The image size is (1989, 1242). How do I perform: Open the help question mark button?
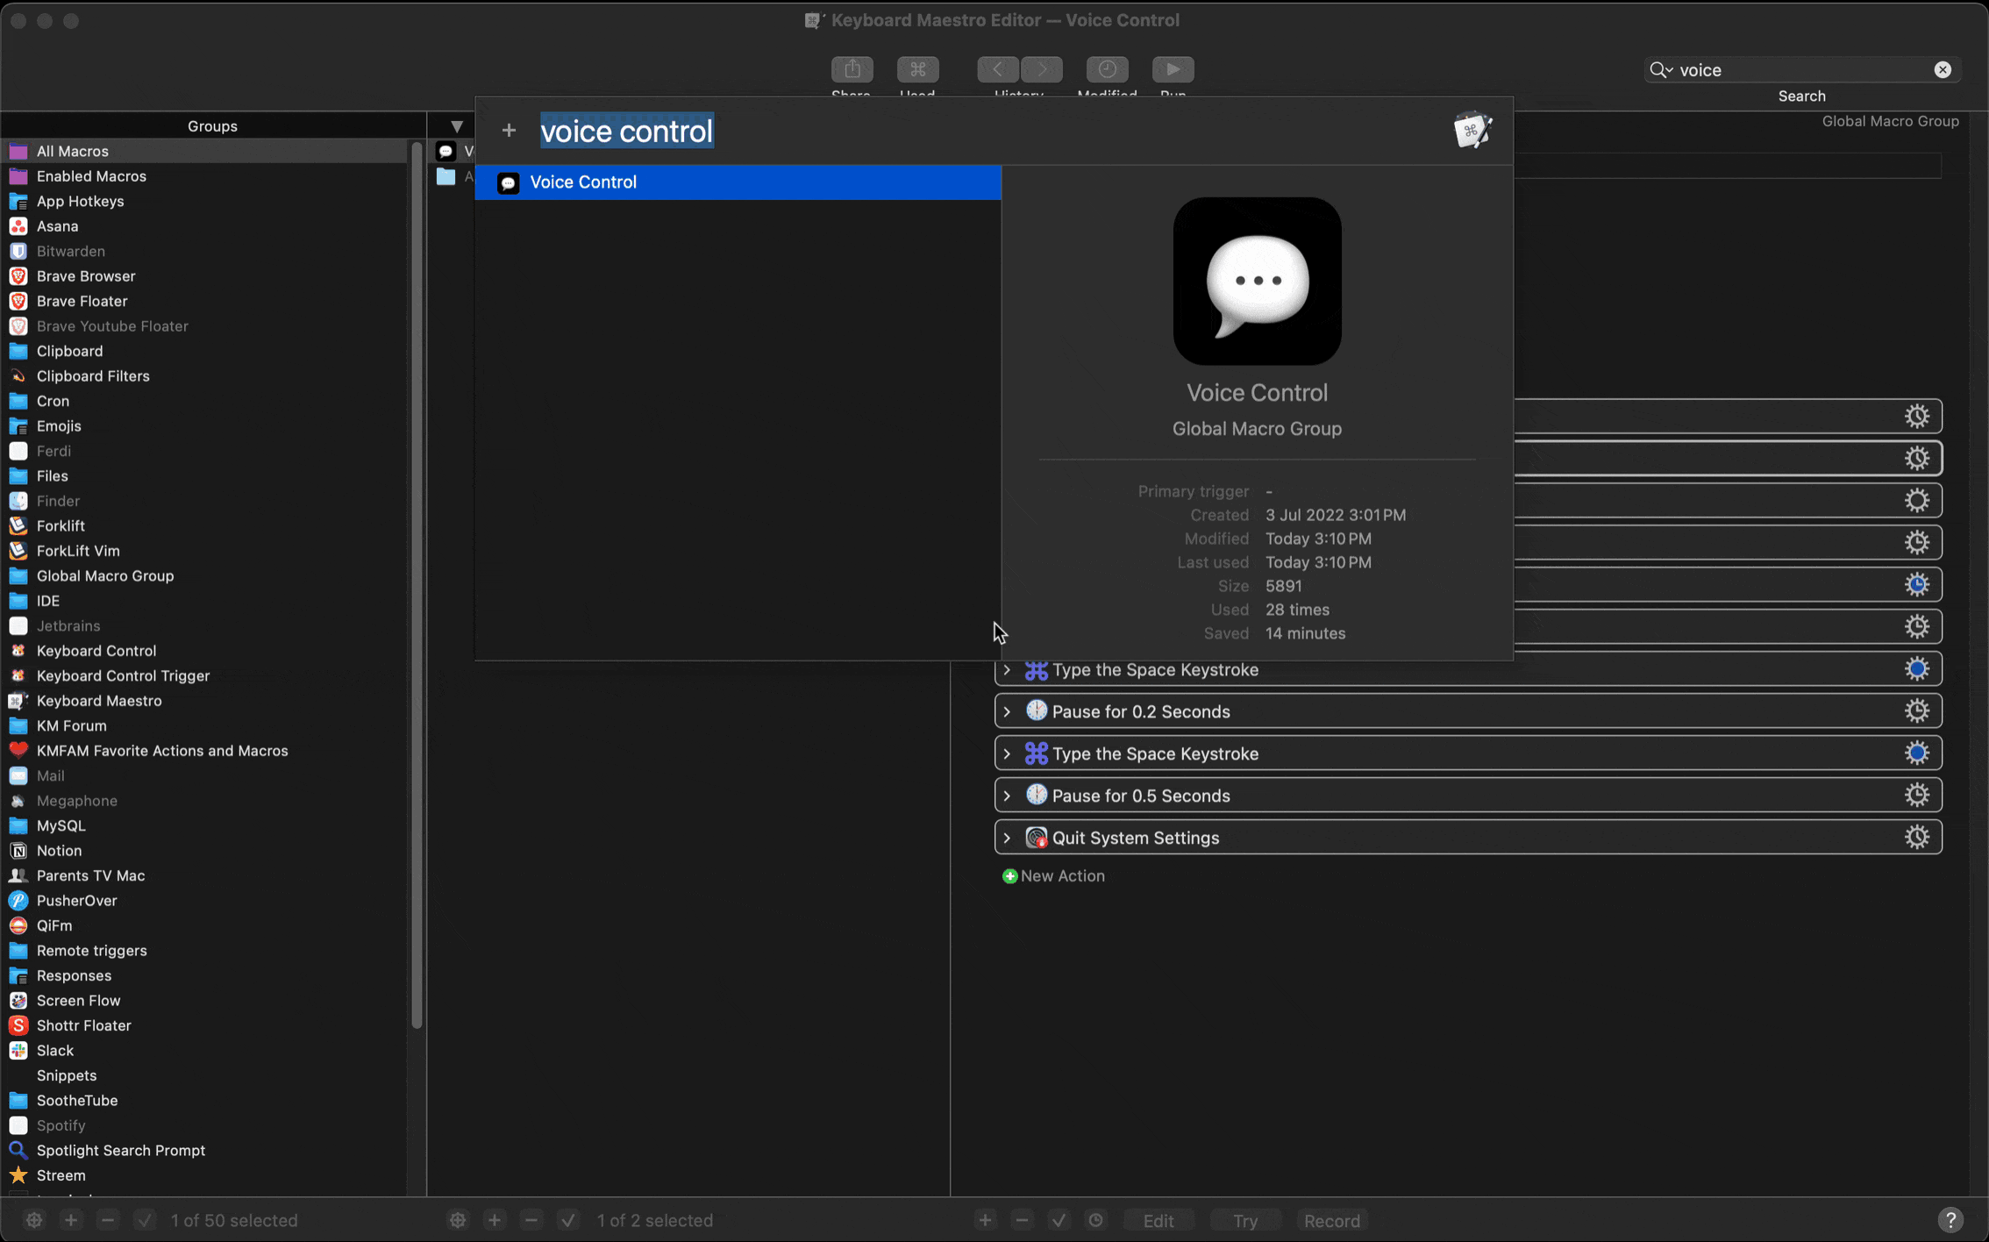1950,1220
